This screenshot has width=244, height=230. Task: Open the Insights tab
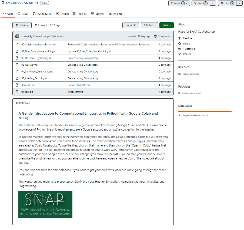[115, 14]
